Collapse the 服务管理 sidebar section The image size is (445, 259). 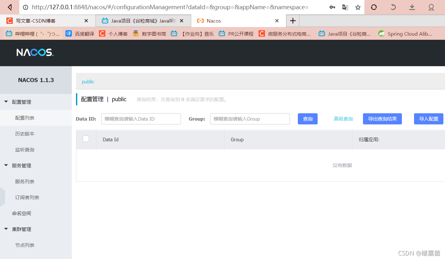pos(21,165)
